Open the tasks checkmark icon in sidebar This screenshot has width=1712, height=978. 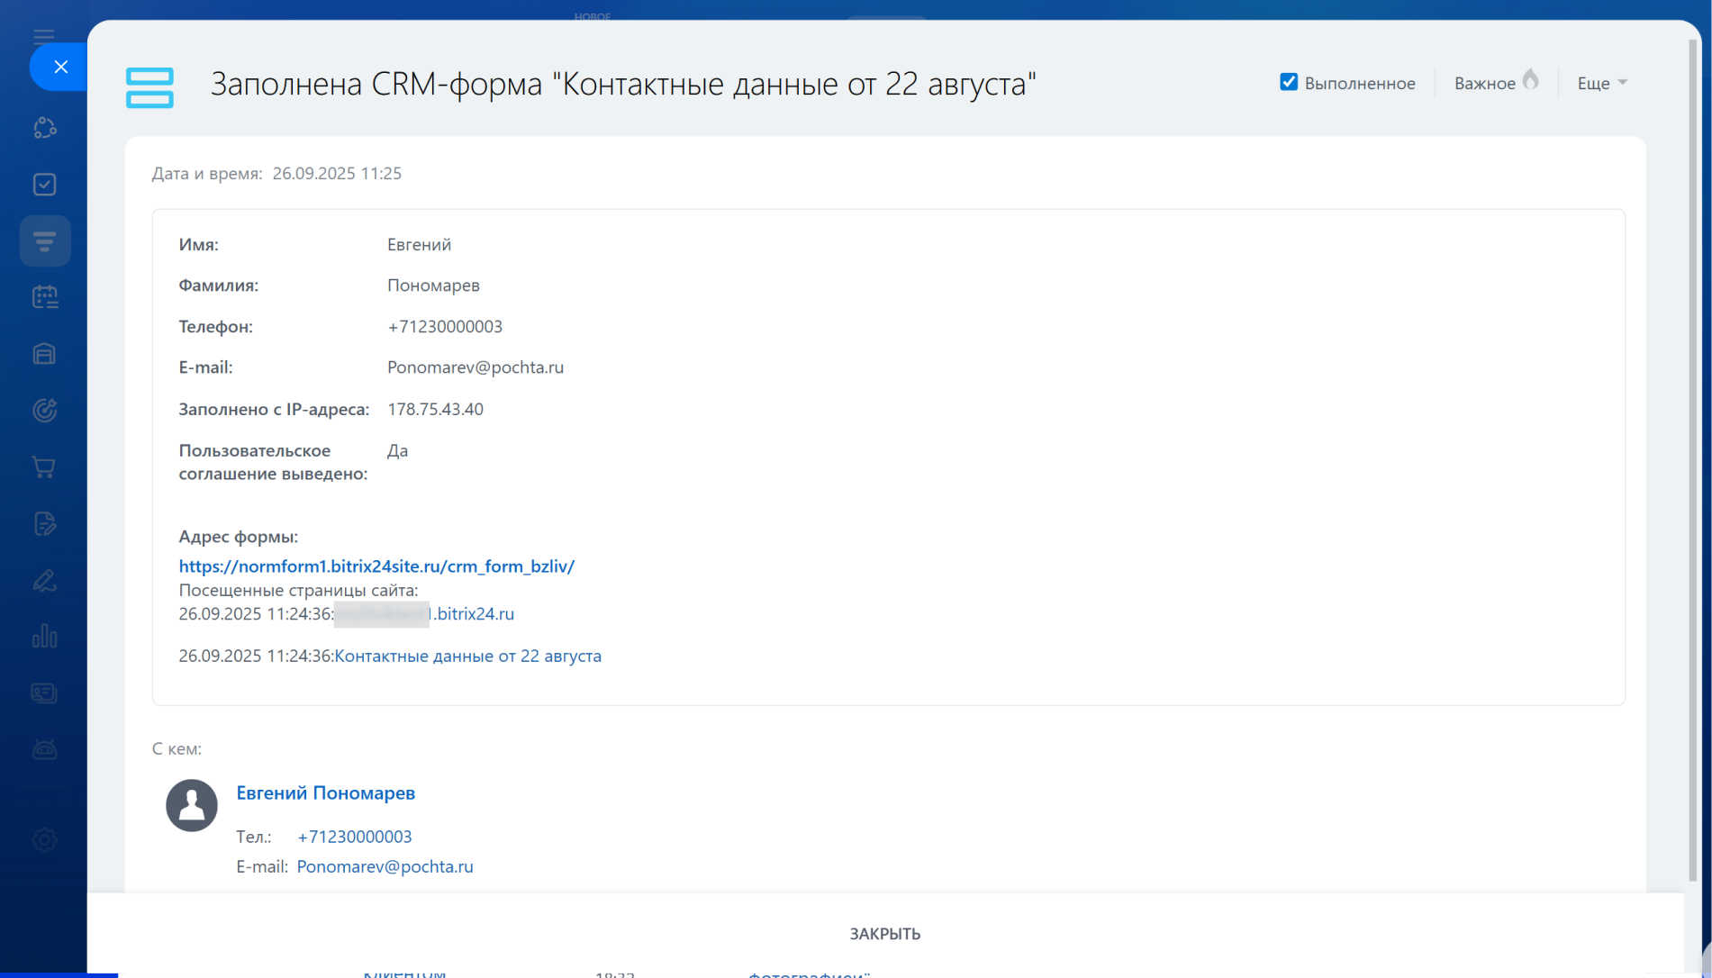tap(45, 185)
